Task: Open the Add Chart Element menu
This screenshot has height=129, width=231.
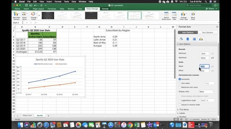Action: 16,16
